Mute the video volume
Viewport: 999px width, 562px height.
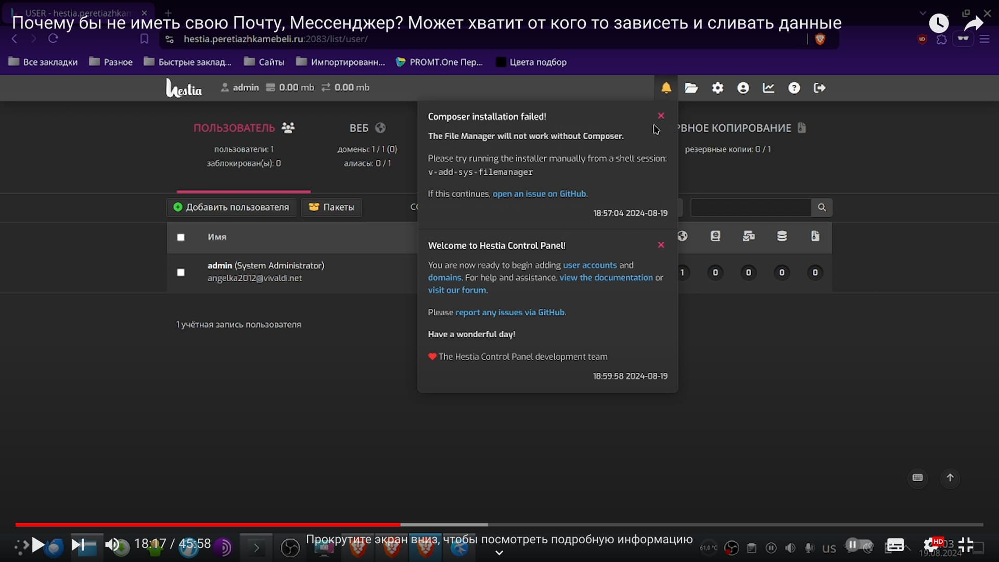point(111,545)
